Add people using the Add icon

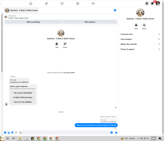point(57,44)
